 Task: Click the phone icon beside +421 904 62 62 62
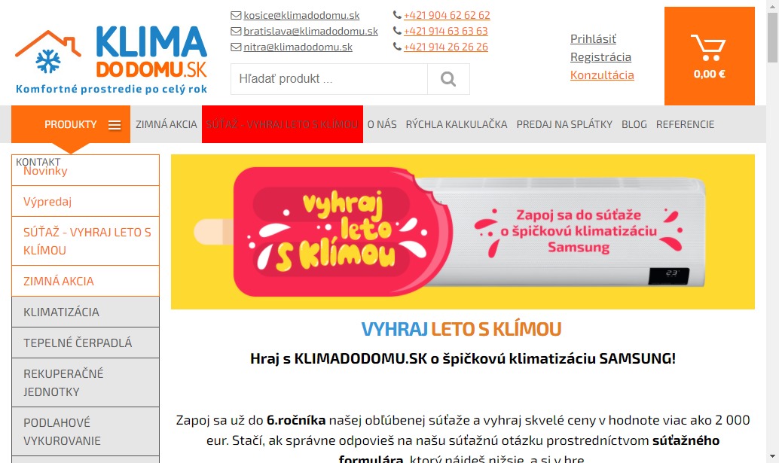(x=397, y=15)
